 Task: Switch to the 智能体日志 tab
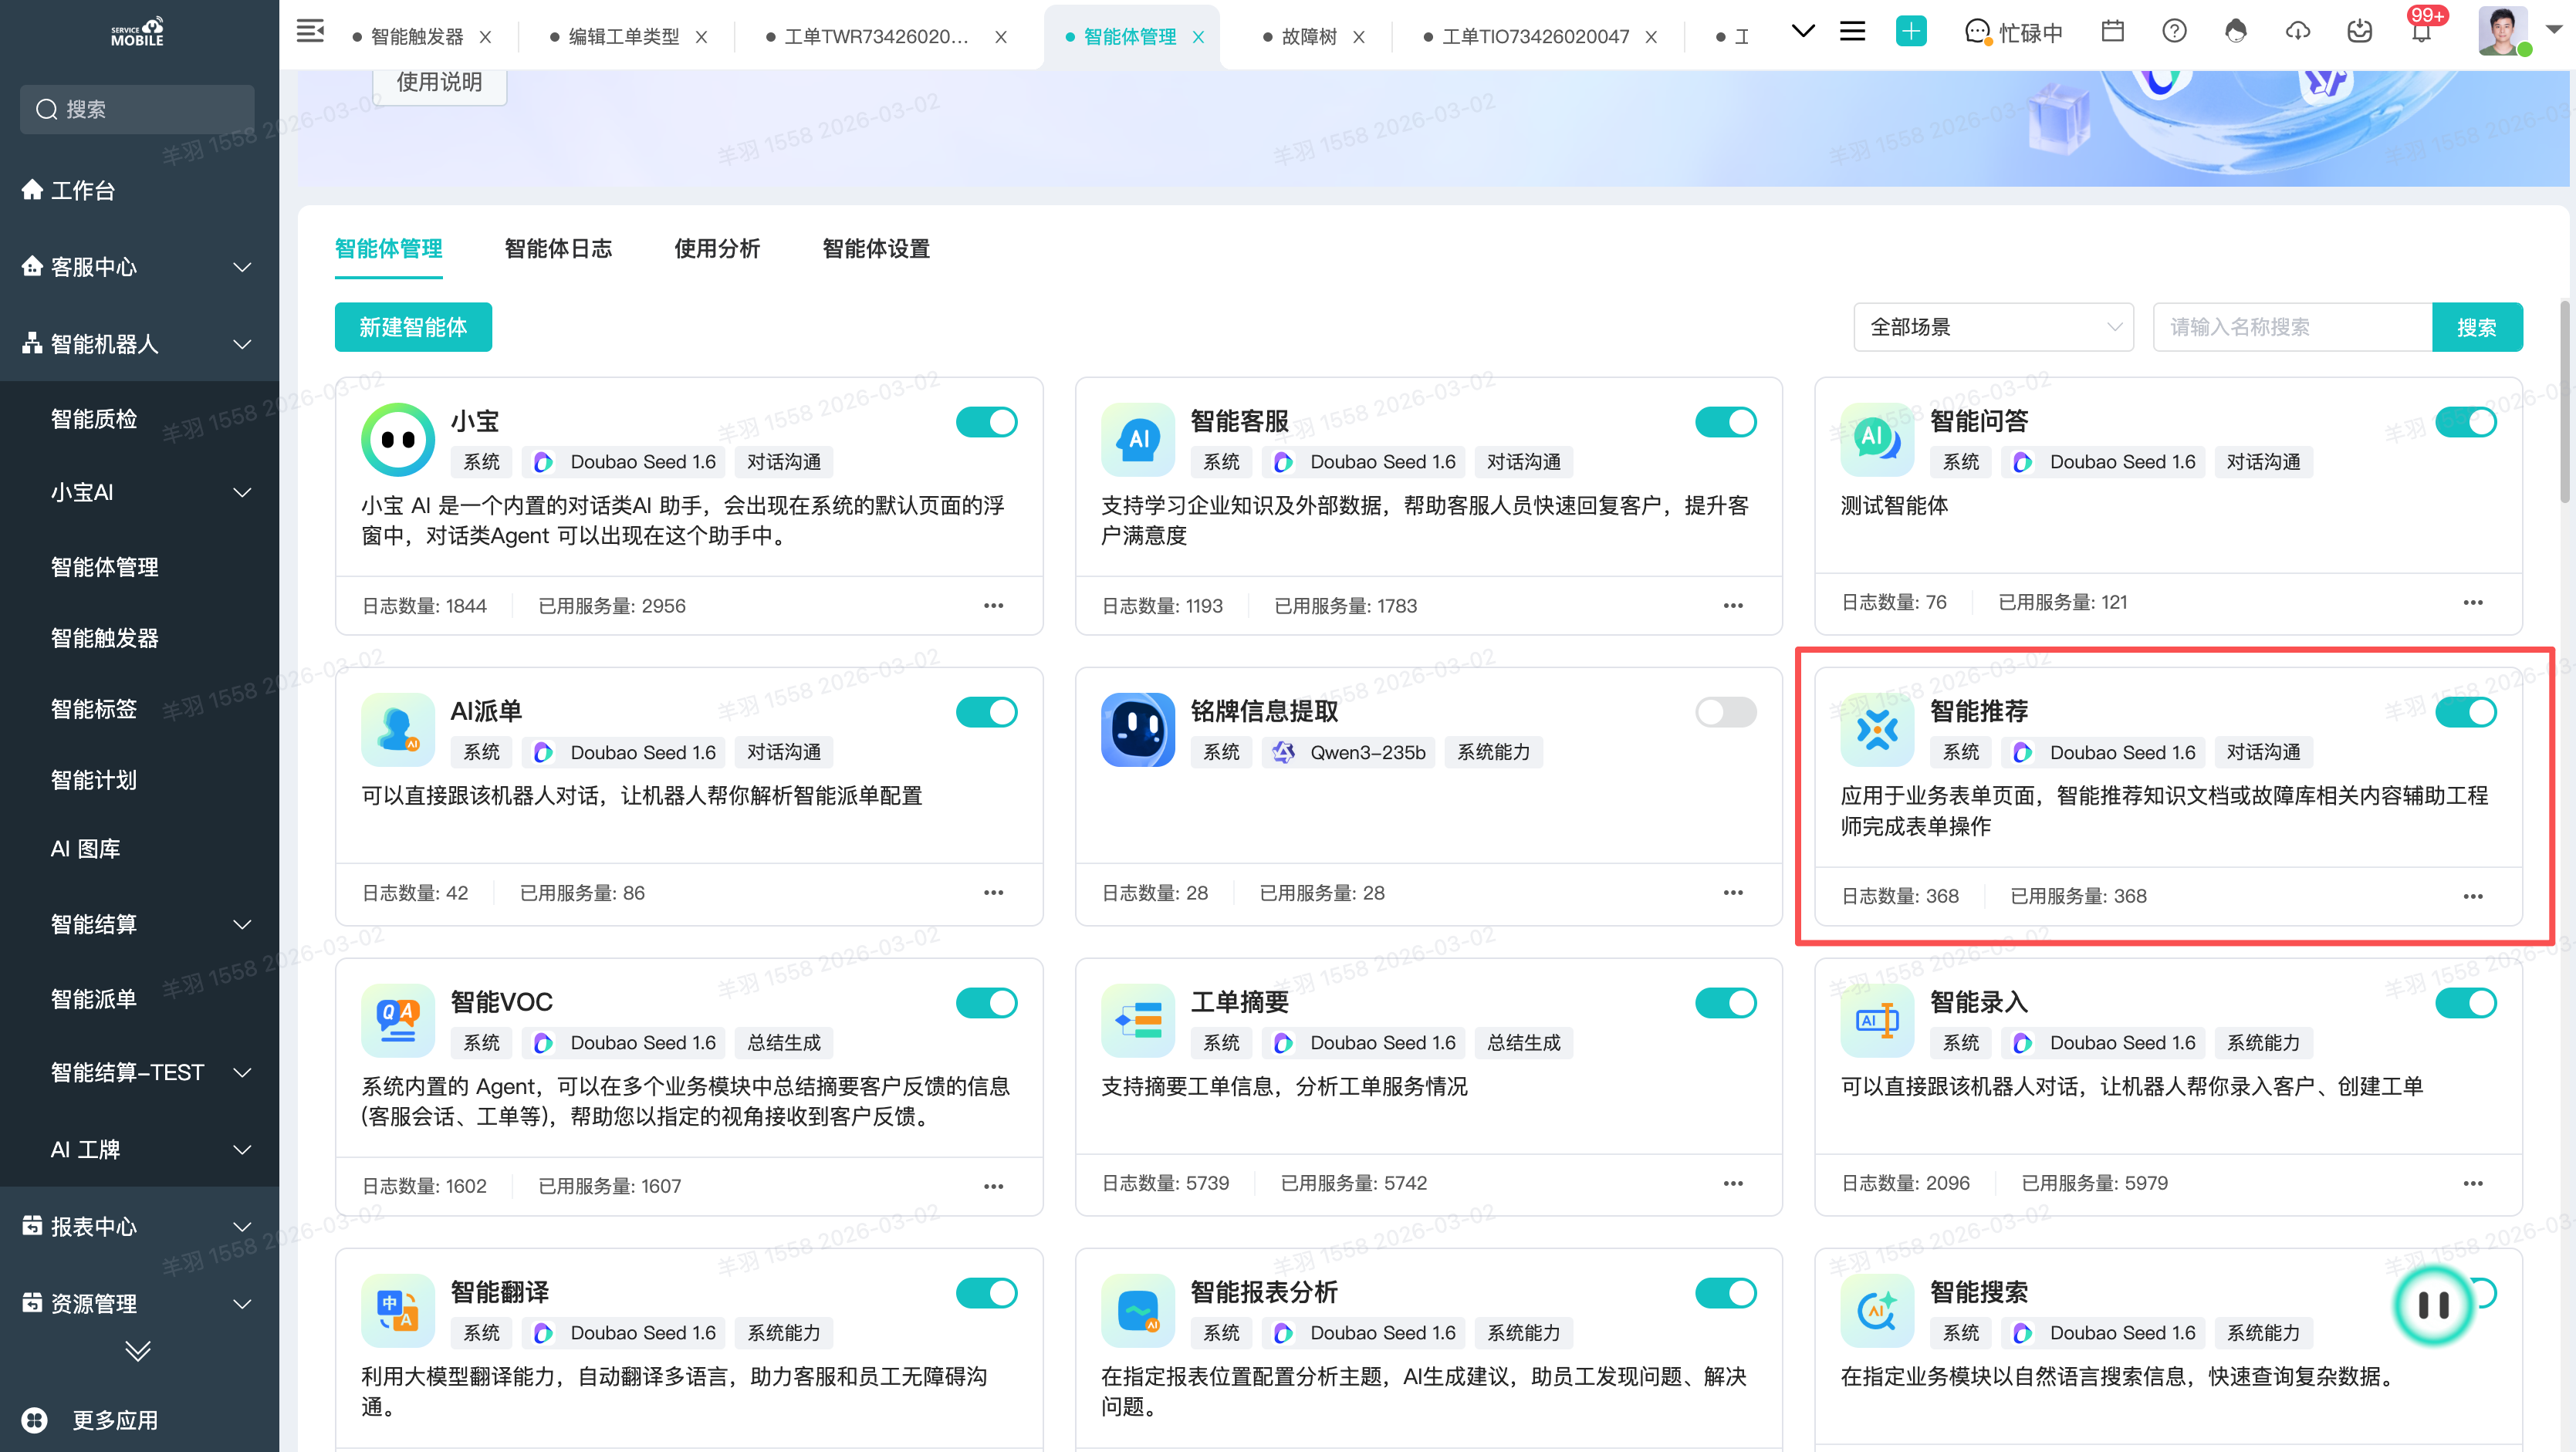(558, 249)
